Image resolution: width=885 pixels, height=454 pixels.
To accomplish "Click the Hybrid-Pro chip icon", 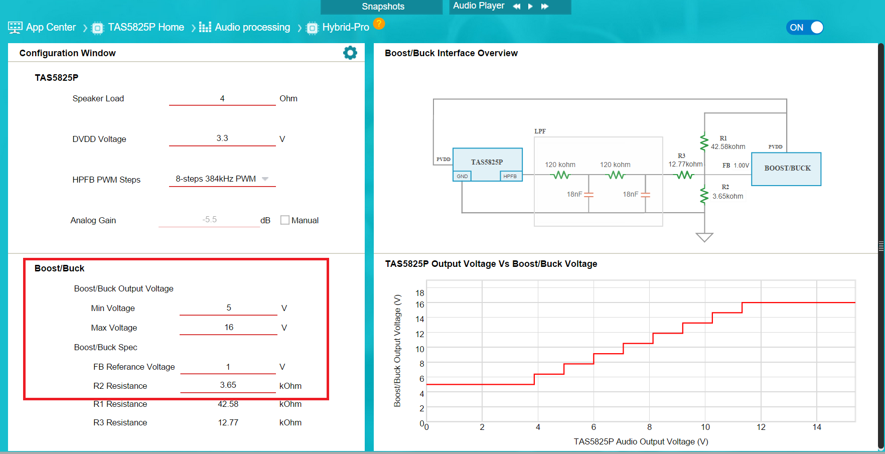I will point(312,28).
